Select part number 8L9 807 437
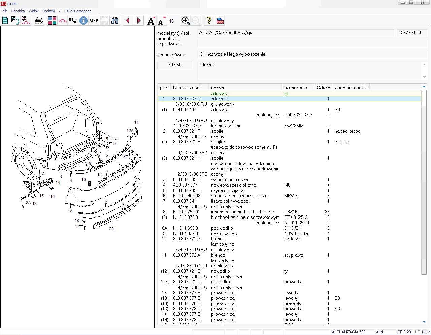Screen dimensions: 431x335 (x=185, y=110)
